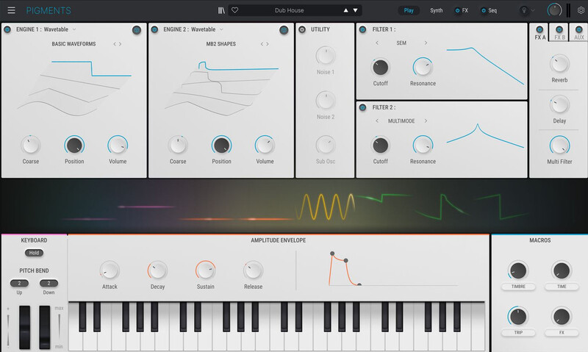
Task: Click the Engine 2 Coarse knob
Action: (x=178, y=145)
